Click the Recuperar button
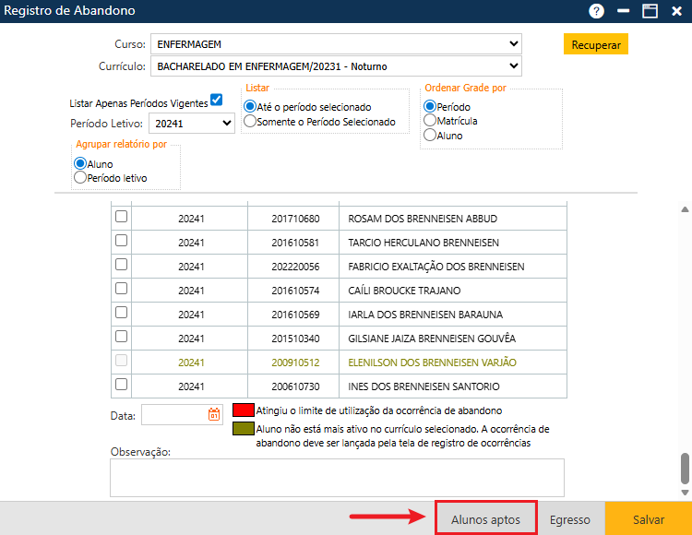Screen dimensions: 692x535 tap(595, 44)
